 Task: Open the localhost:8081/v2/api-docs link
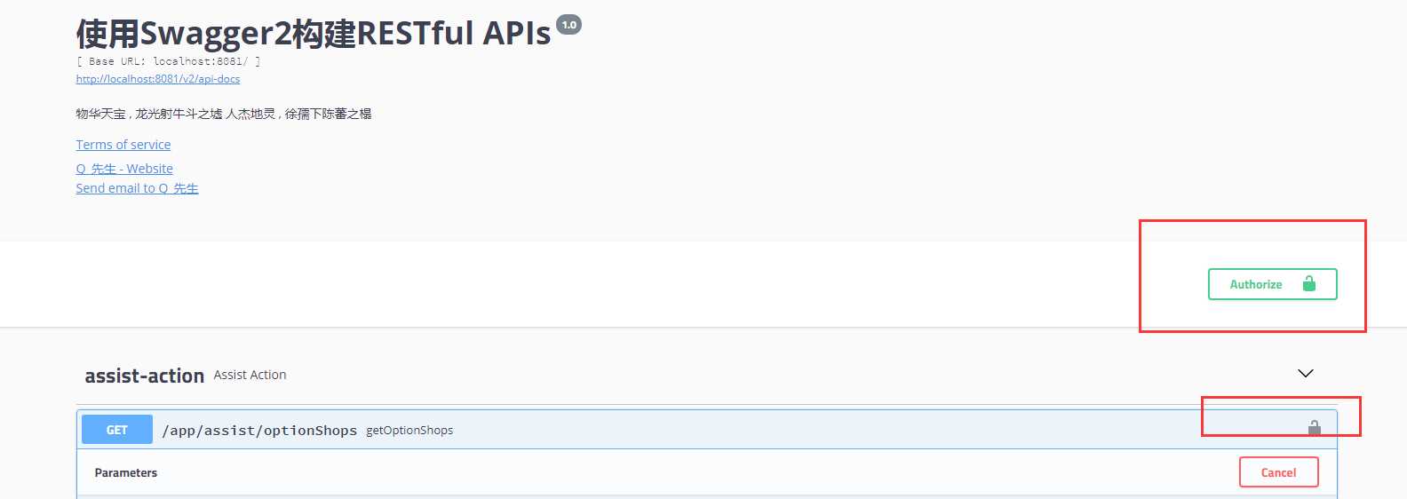tap(158, 79)
